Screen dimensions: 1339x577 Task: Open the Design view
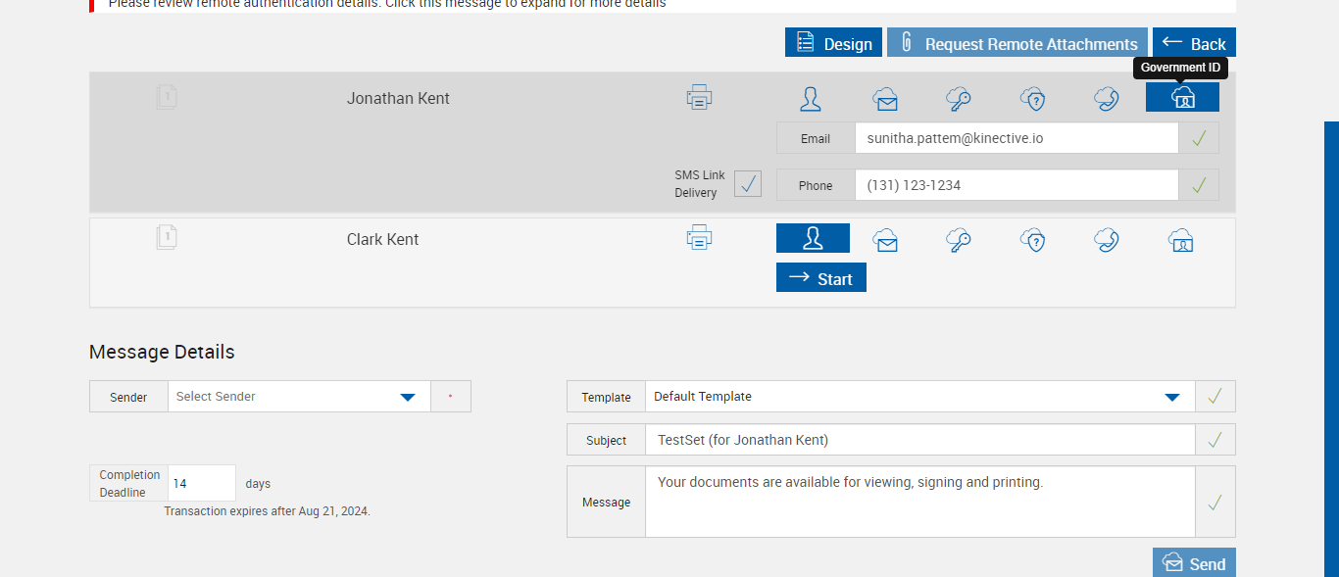833,43
